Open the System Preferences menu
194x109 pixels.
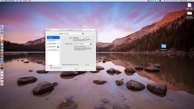click(9, 1)
